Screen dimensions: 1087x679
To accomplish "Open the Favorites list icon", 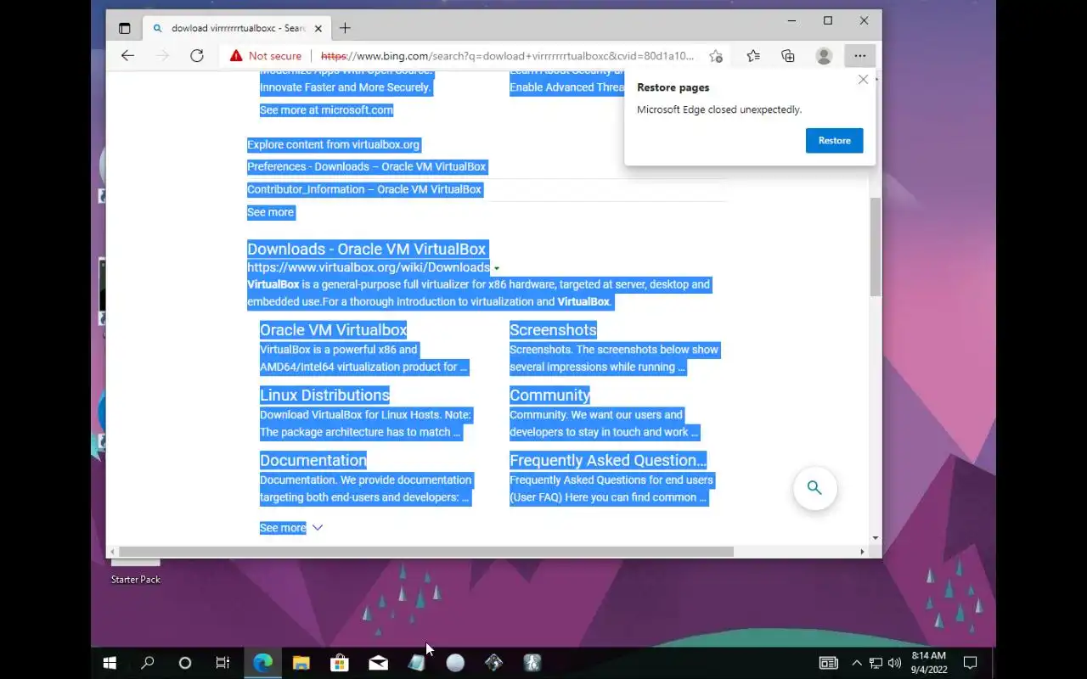I will 753,56.
